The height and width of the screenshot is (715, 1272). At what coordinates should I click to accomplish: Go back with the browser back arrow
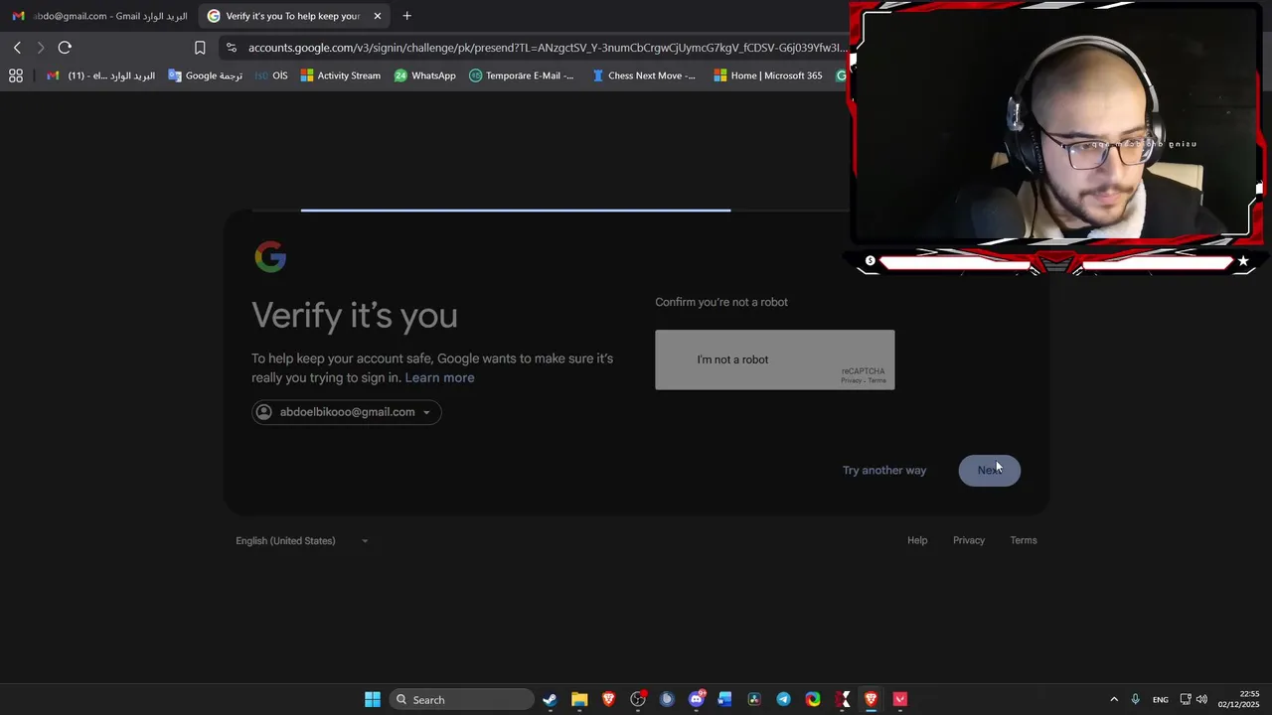(17, 48)
